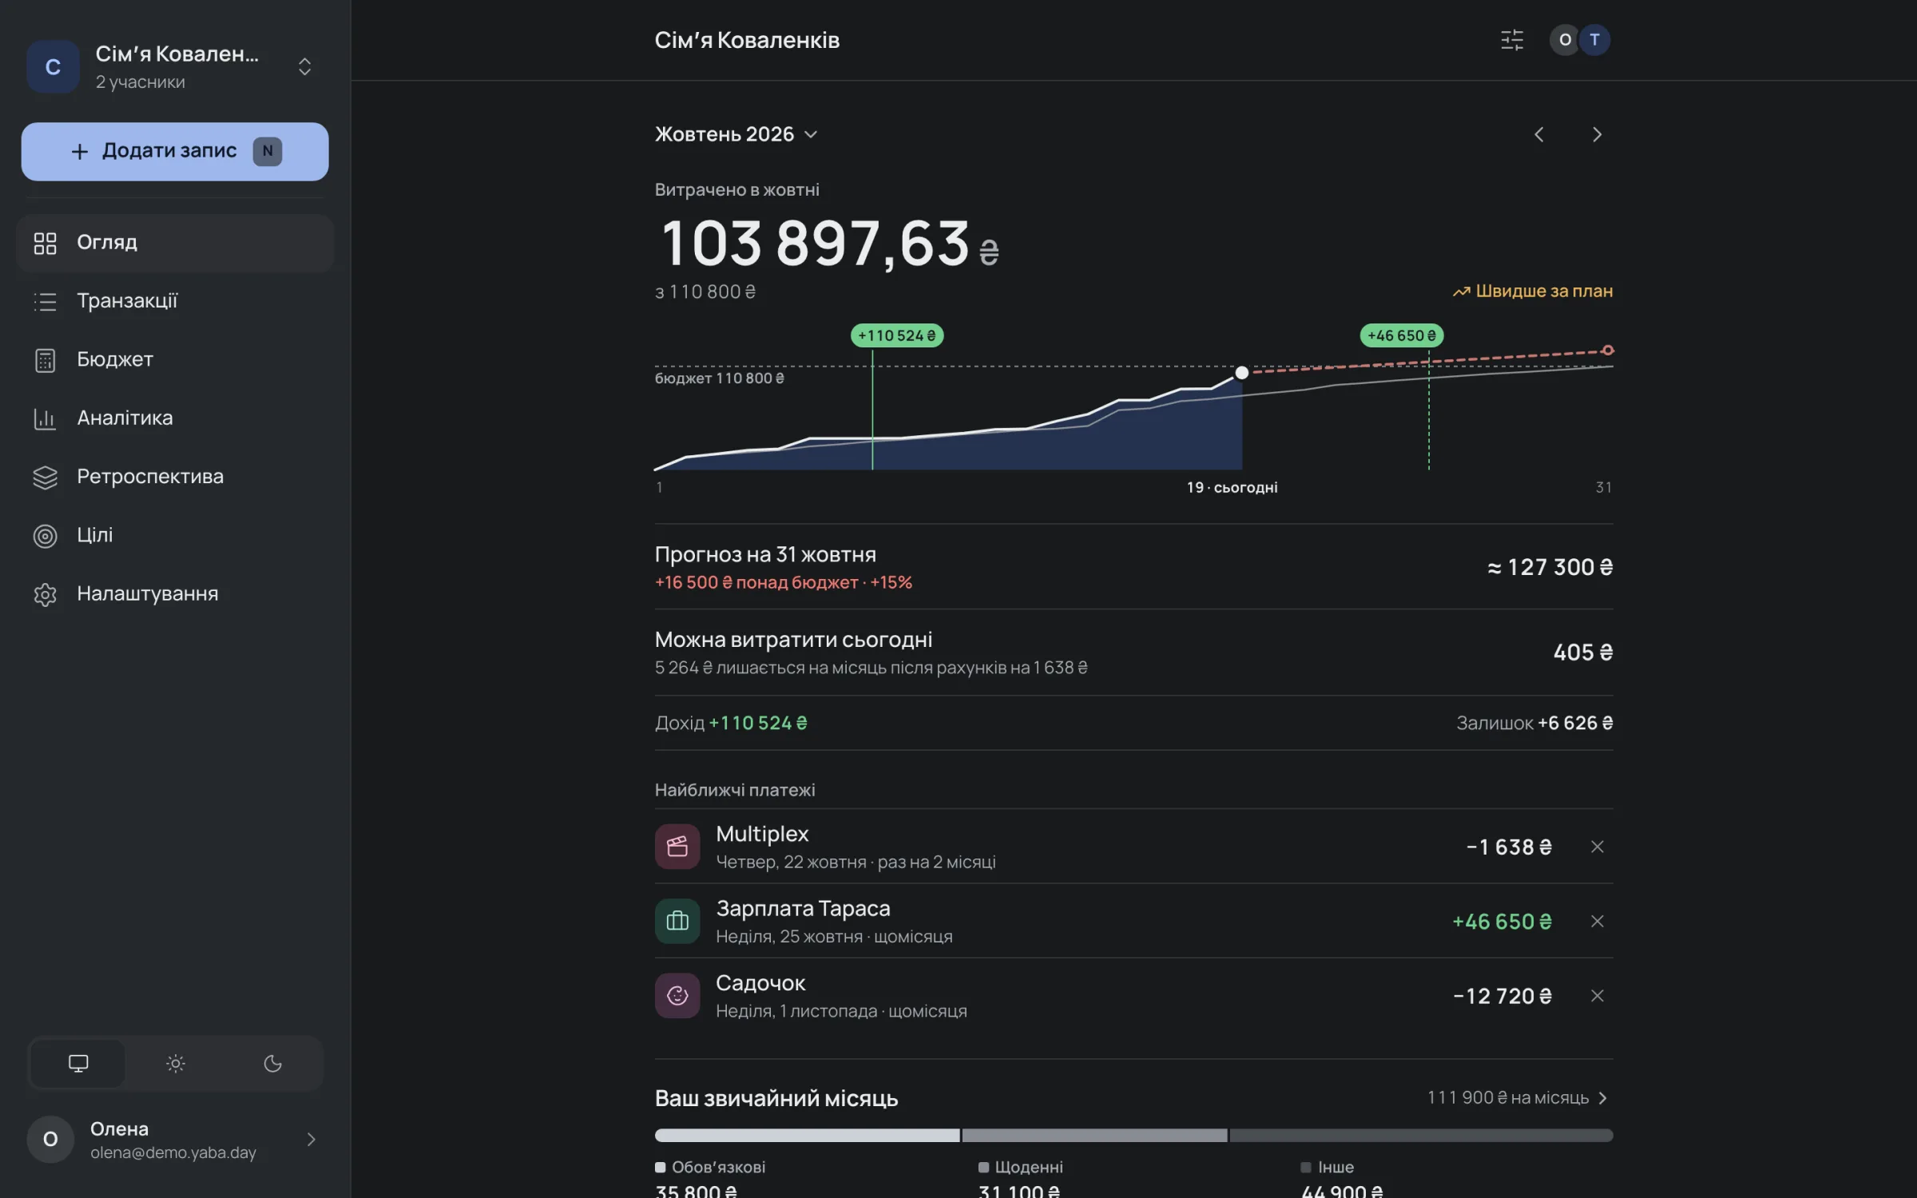The image size is (1917, 1198).
Task: Open Налаштування settings
Action: [x=174, y=594]
